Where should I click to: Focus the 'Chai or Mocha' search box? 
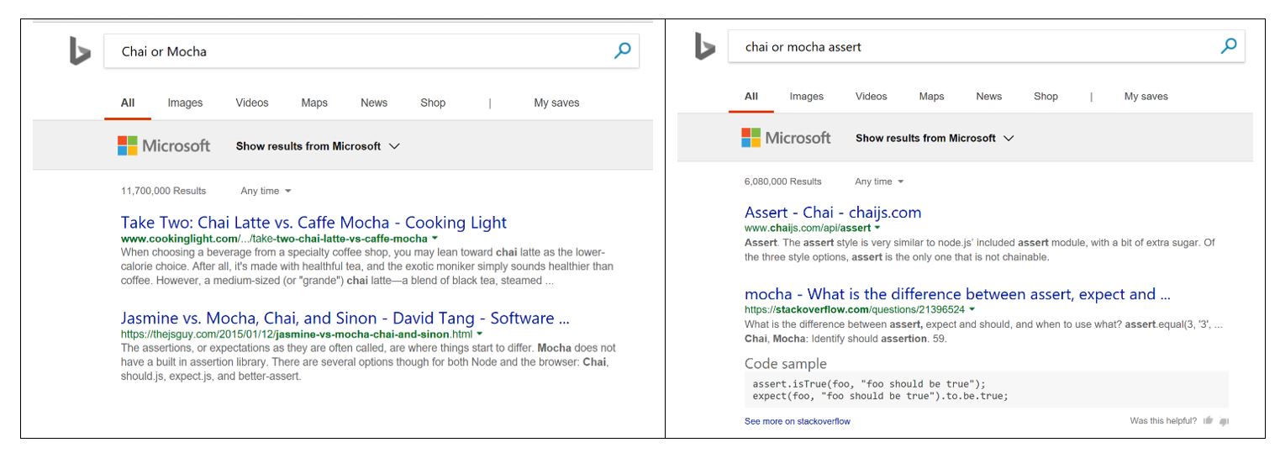pyautogui.click(x=371, y=51)
